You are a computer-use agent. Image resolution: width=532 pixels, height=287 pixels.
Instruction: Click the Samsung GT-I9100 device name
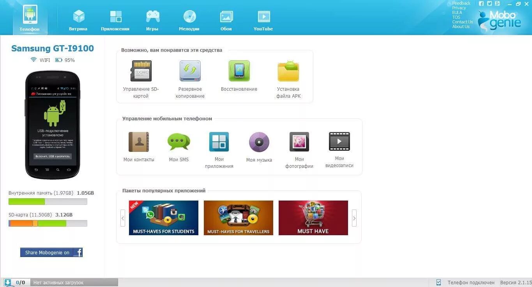pos(53,49)
